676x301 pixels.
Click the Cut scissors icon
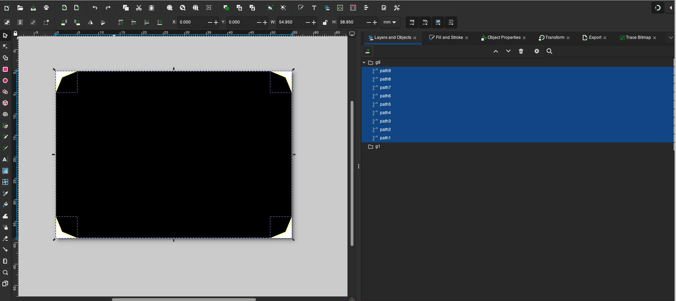pos(139,8)
